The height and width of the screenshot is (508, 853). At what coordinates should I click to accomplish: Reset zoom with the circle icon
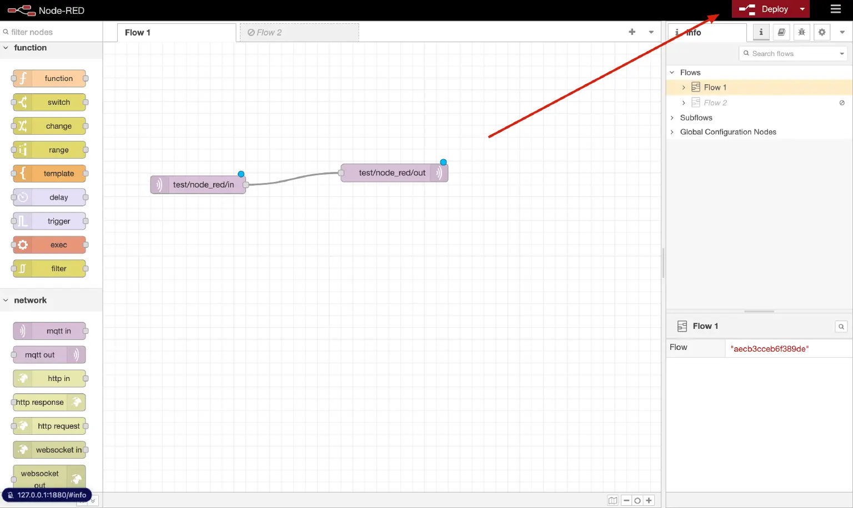click(638, 500)
